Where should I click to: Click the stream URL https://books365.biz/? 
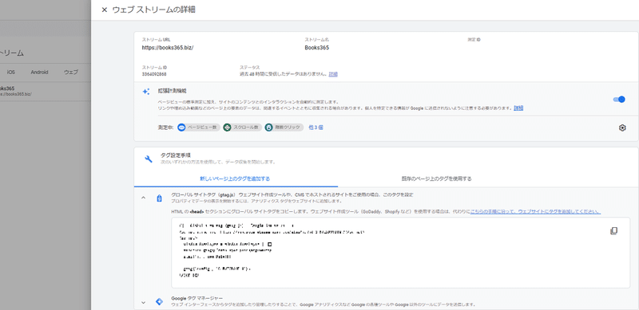[168, 48]
